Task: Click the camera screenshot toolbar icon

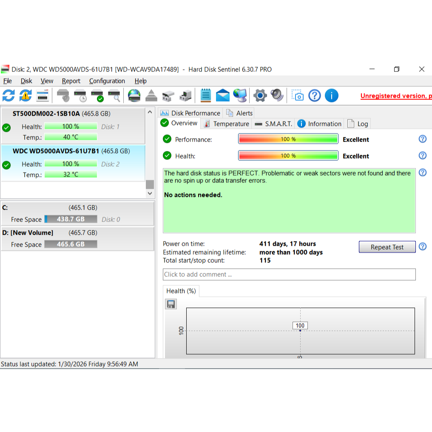Action: click(x=298, y=95)
